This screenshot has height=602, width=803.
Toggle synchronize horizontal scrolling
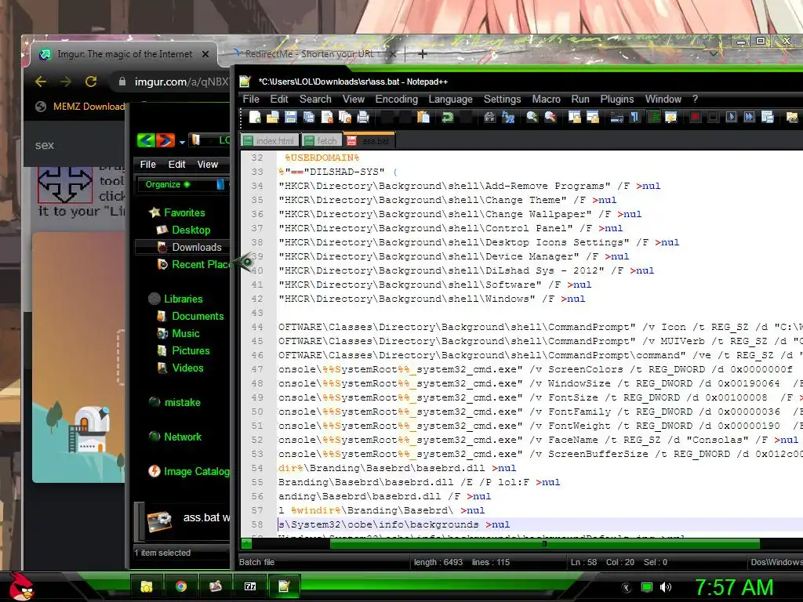[593, 118]
